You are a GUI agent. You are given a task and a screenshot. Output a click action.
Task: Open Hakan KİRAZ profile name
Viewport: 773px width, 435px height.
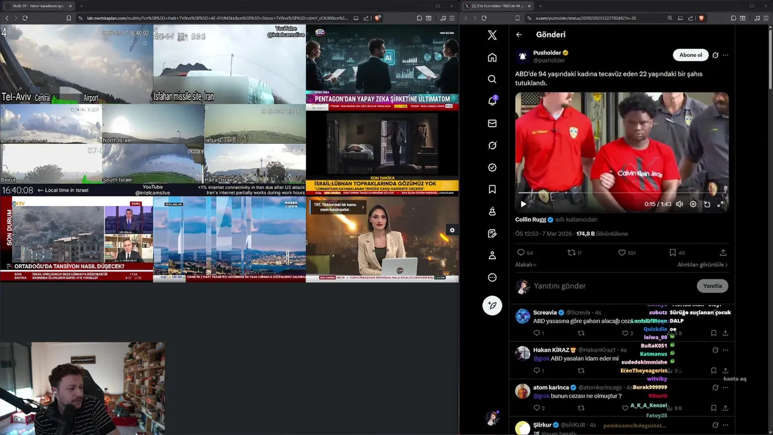tap(551, 350)
